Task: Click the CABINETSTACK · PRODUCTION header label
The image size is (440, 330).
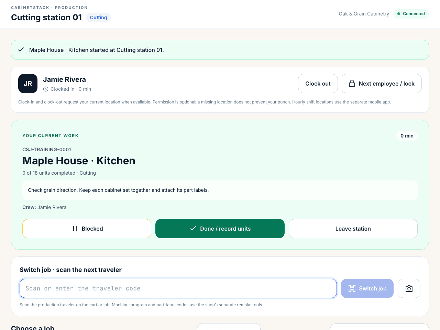Action: click(49, 8)
